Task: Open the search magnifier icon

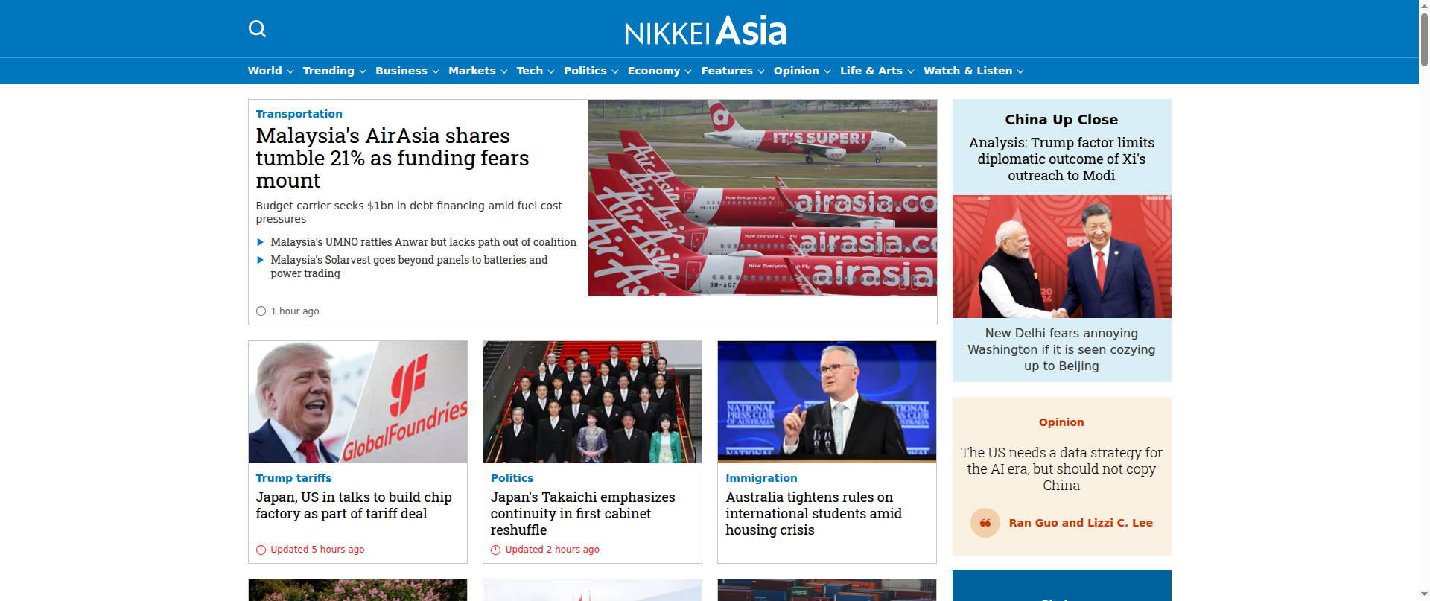Action: (257, 29)
